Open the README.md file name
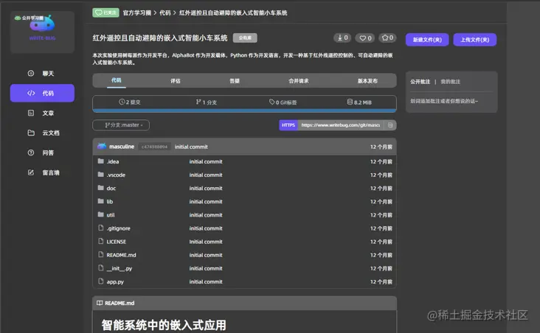 pyautogui.click(x=121, y=255)
